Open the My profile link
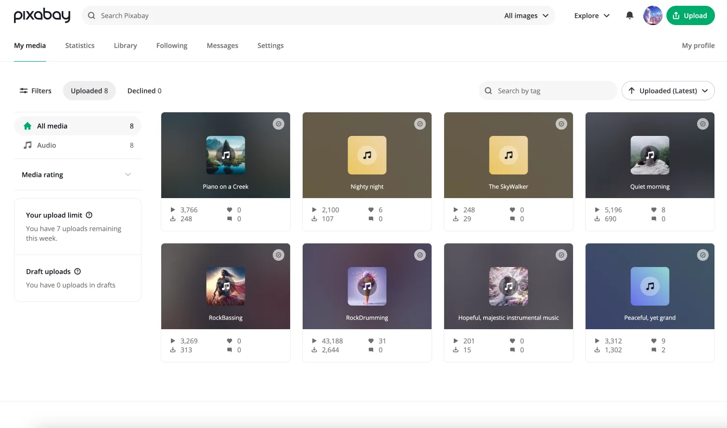Image resolution: width=727 pixels, height=428 pixels. point(698,45)
